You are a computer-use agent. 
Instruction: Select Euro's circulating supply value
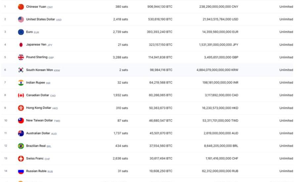(218, 32)
